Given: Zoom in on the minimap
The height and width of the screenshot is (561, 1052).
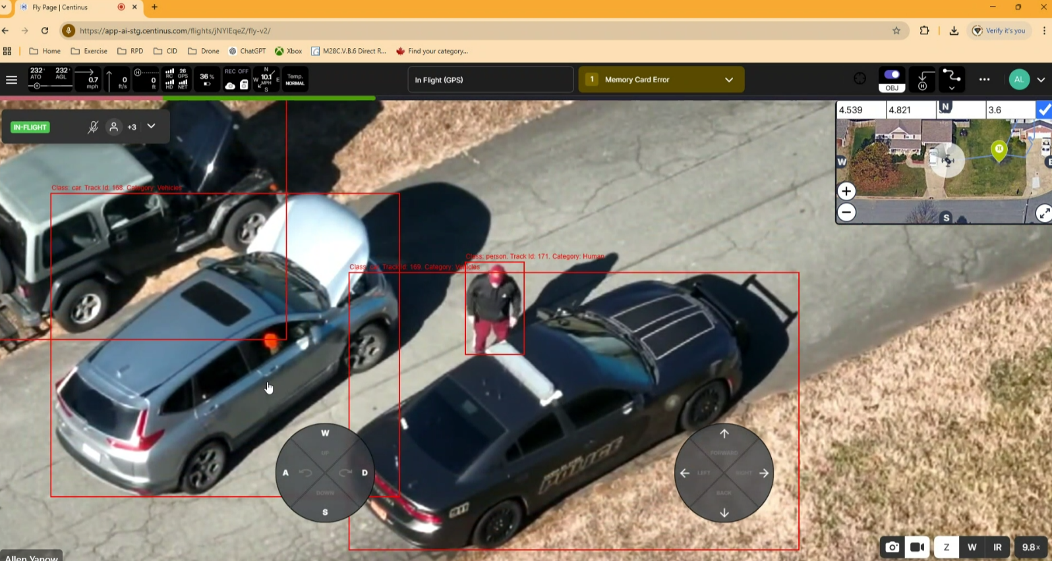Looking at the screenshot, I should (x=846, y=192).
